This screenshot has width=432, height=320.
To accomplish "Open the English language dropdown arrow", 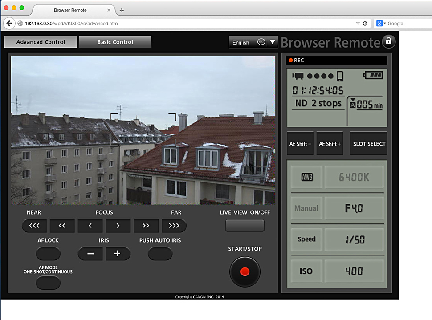I will pos(273,42).
